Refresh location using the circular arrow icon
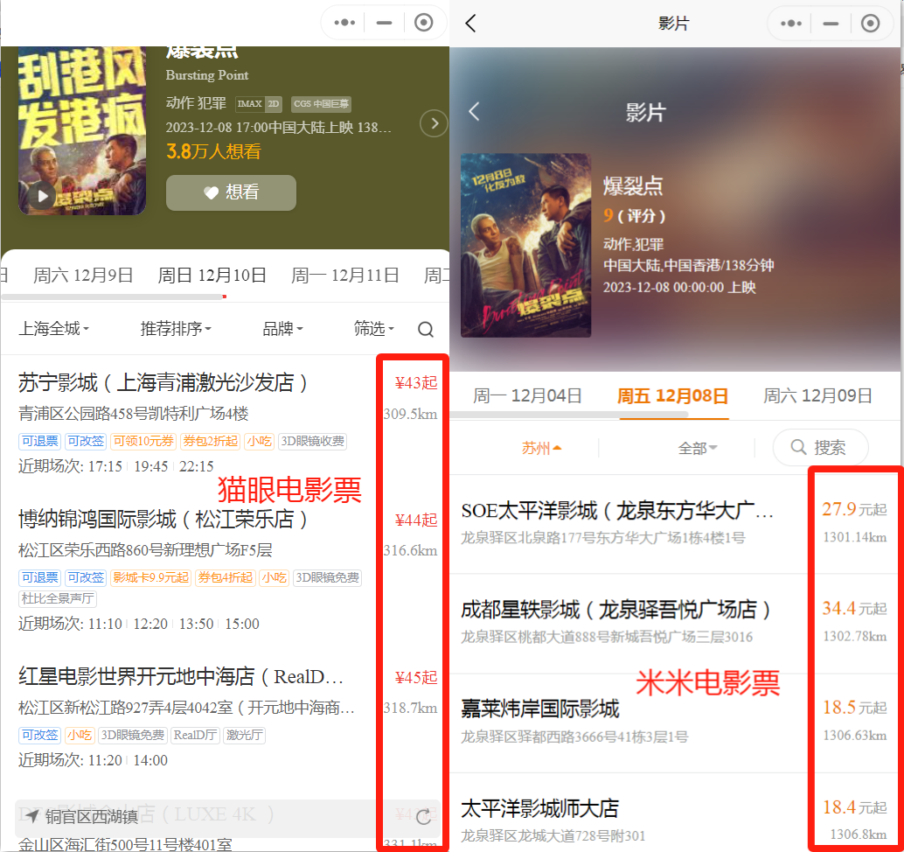 [x=423, y=816]
